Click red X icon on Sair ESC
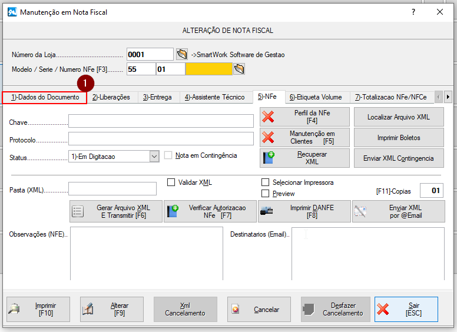The height and width of the screenshot is (332, 457). (383, 309)
